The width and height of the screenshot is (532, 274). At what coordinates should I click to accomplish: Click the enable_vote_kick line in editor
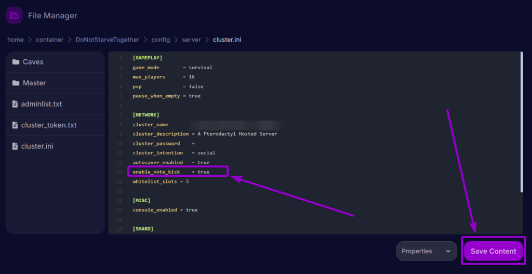pos(171,172)
